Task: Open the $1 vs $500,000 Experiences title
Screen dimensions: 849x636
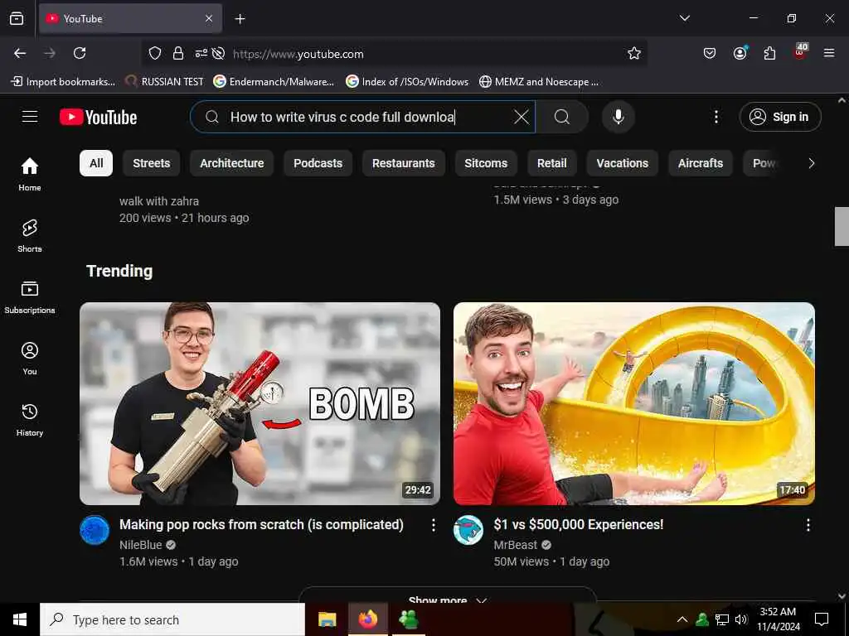Action: point(578,524)
